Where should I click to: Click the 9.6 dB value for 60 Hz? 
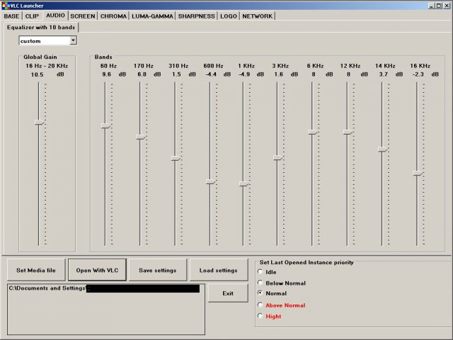[x=106, y=74]
